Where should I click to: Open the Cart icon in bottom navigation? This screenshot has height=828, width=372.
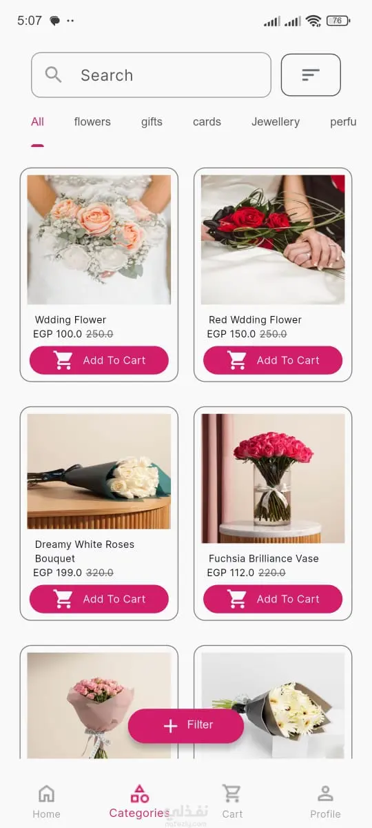tap(232, 793)
